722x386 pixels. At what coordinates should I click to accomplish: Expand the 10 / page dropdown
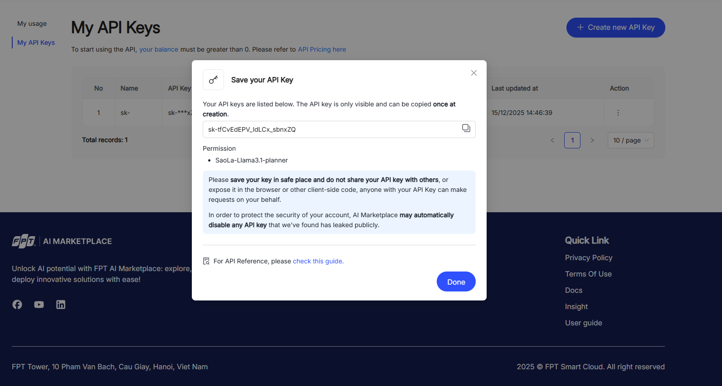[630, 140]
